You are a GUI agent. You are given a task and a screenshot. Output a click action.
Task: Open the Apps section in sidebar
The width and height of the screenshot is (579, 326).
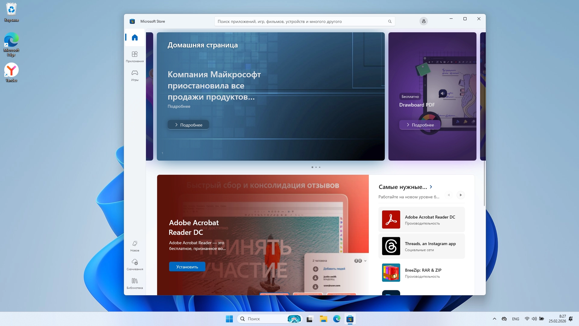(134, 56)
